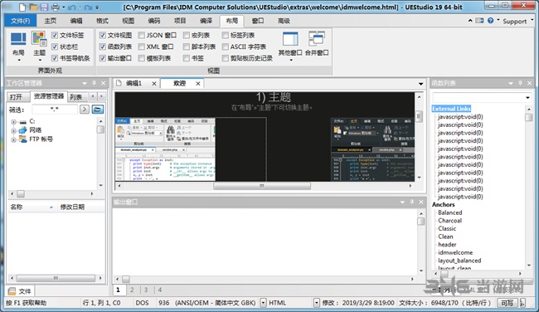
Task: Uncheck the 函数列表 checkbox
Action: pyautogui.click(x=102, y=46)
